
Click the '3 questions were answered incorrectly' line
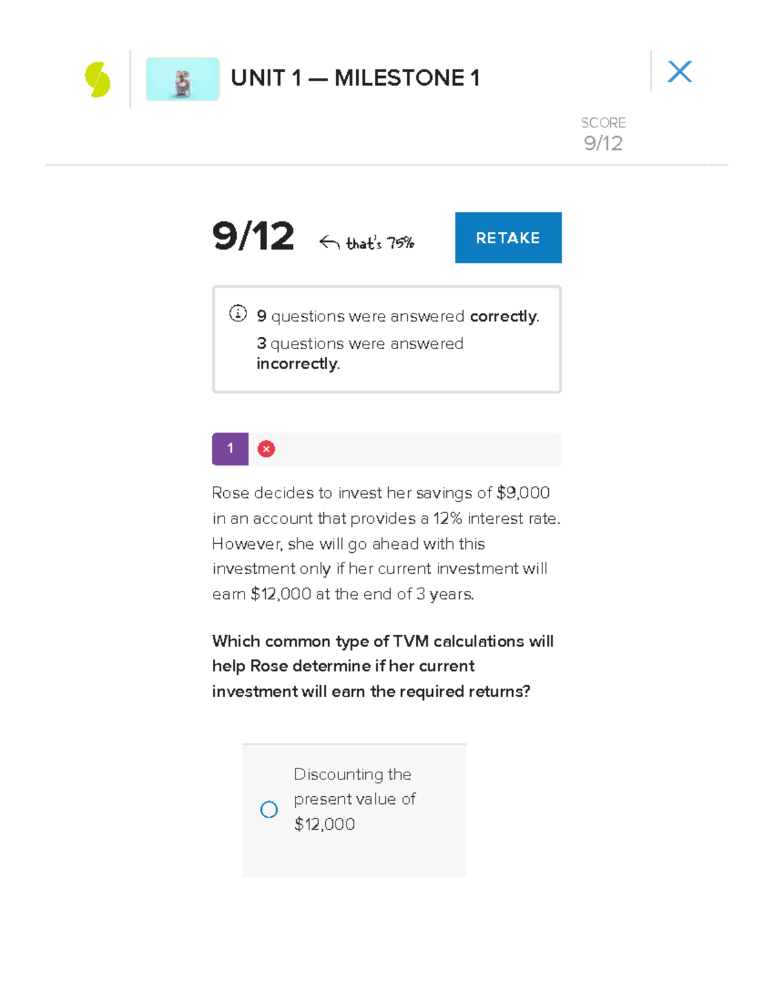tap(360, 353)
